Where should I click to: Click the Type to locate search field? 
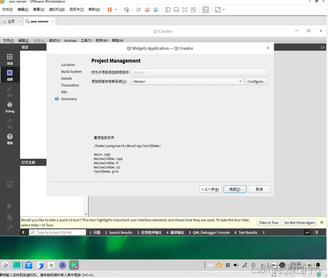pyautogui.click(x=57, y=232)
